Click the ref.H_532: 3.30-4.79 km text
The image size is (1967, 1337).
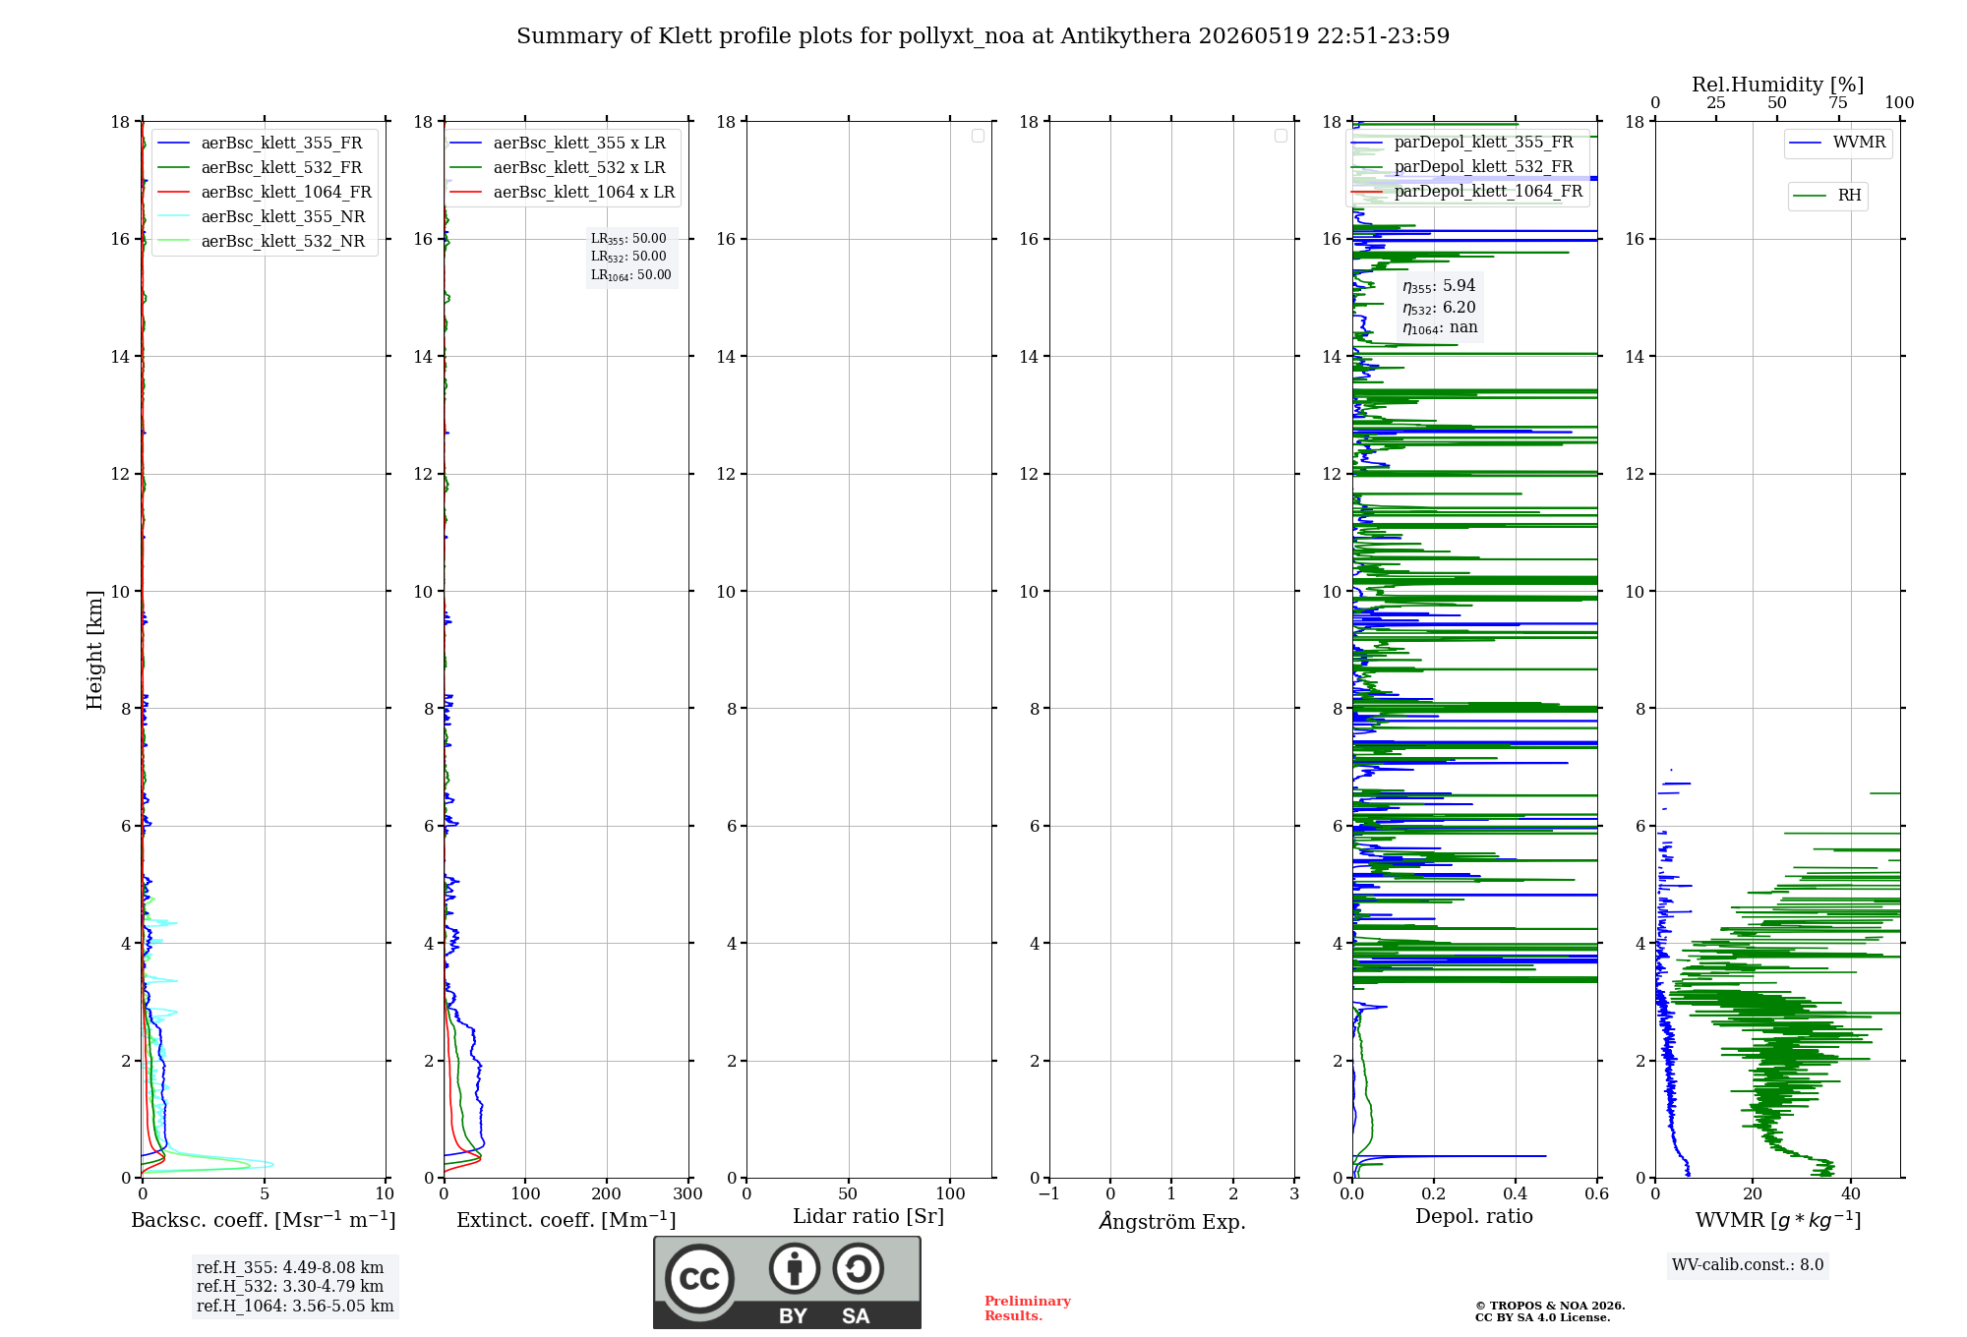point(290,1287)
